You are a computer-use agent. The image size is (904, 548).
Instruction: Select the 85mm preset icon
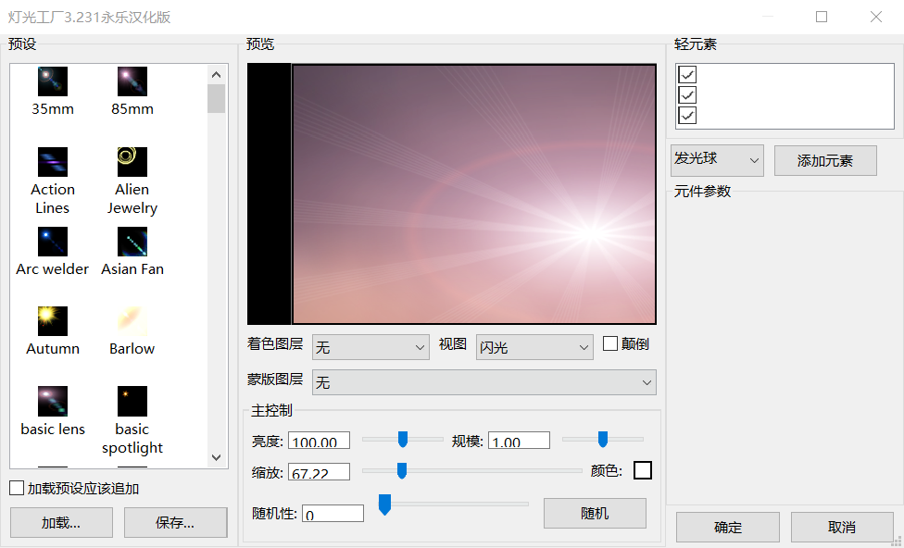coord(132,81)
